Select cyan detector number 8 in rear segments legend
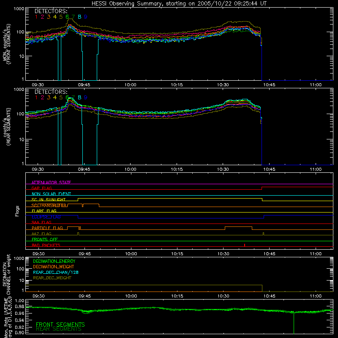Image resolution: width=338 pixels, height=338 pixels. tap(79, 98)
